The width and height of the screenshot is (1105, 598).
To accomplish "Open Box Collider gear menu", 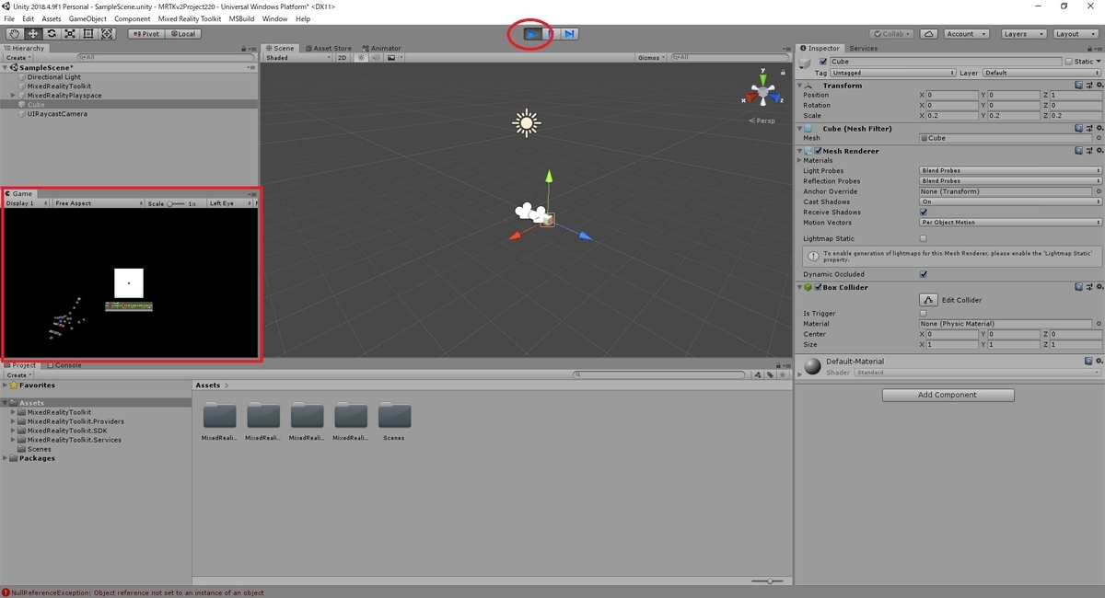I will (x=1098, y=288).
